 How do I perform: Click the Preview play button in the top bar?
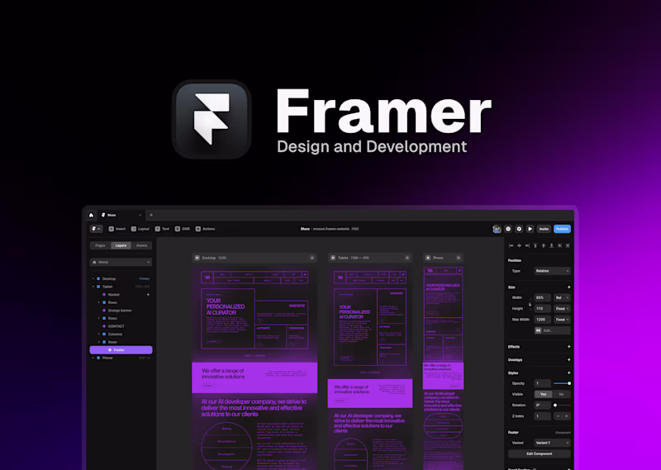tap(530, 229)
